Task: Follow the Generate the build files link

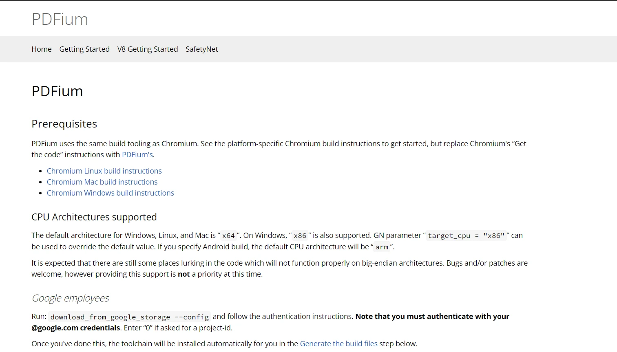Action: tap(339, 344)
